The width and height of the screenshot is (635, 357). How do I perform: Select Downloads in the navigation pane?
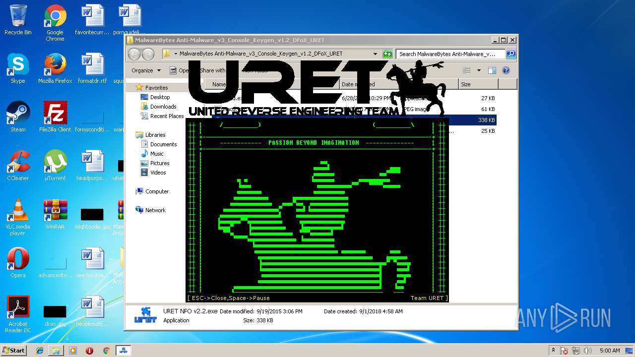point(163,107)
